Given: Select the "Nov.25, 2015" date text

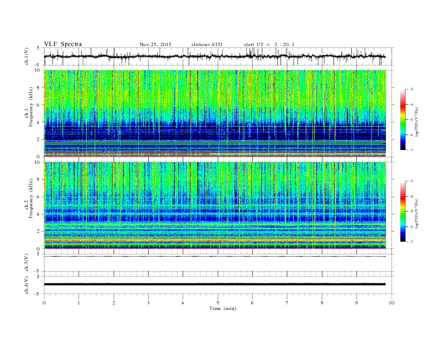Looking at the screenshot, I should click(x=155, y=44).
